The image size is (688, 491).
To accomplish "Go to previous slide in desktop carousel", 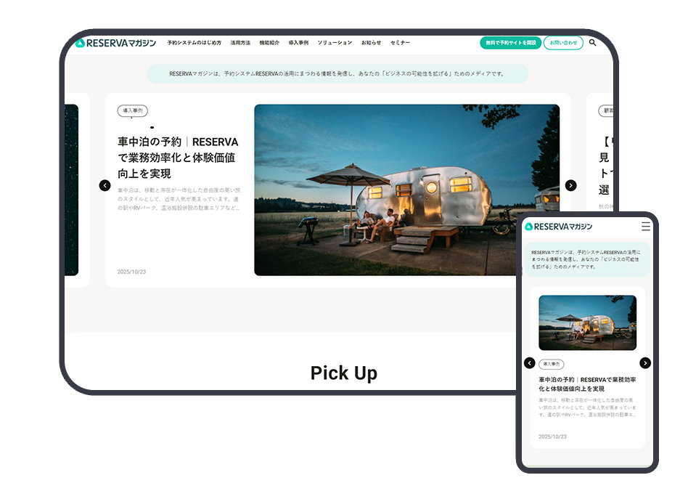I will [105, 185].
